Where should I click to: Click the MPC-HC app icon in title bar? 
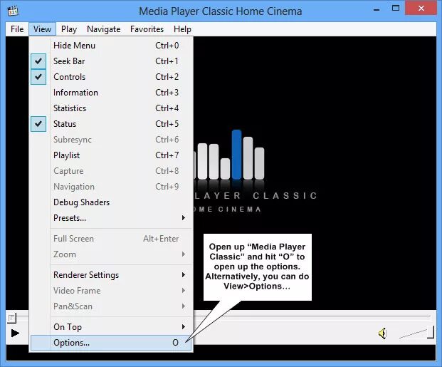coord(13,11)
